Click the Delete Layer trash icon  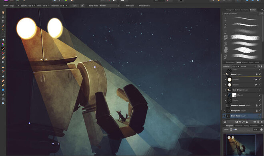pos(262,122)
